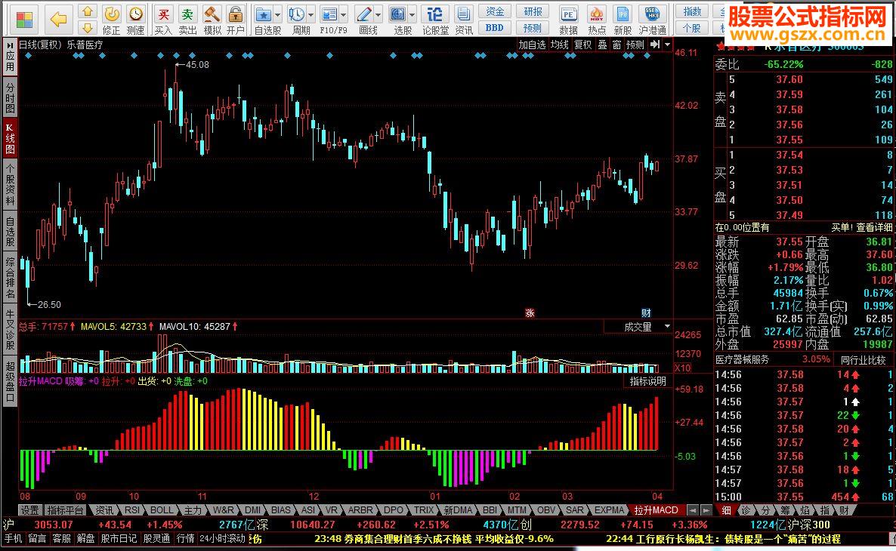This screenshot has height=551, width=896.
Task: Open the 画线 dropdown arrow
Action: click(x=378, y=15)
